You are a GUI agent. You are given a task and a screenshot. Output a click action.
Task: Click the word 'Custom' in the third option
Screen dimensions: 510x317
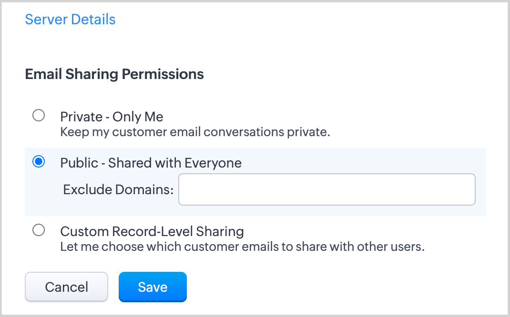pos(84,231)
